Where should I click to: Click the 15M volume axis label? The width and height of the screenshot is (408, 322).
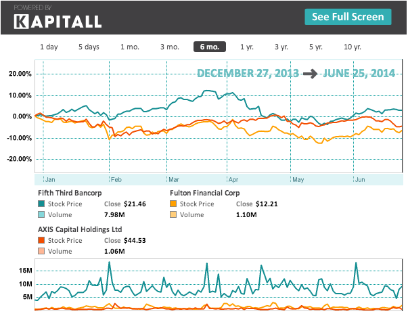tap(26, 271)
